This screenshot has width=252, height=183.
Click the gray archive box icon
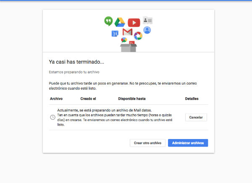tap(129, 48)
